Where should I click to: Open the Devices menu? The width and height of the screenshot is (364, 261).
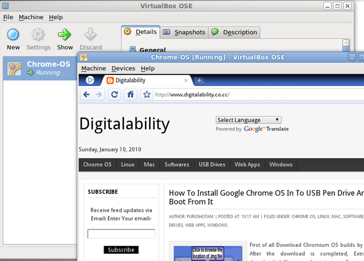coord(123,68)
